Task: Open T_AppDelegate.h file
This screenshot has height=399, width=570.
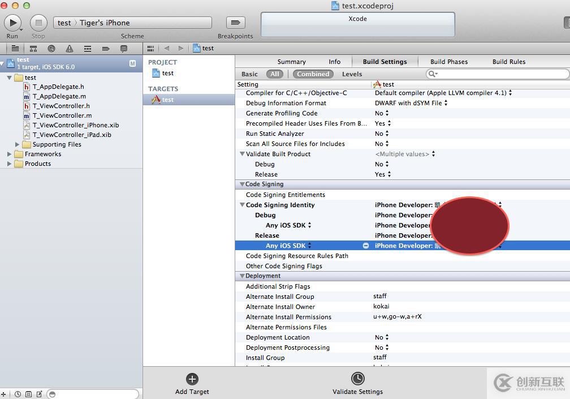Action: click(x=58, y=87)
